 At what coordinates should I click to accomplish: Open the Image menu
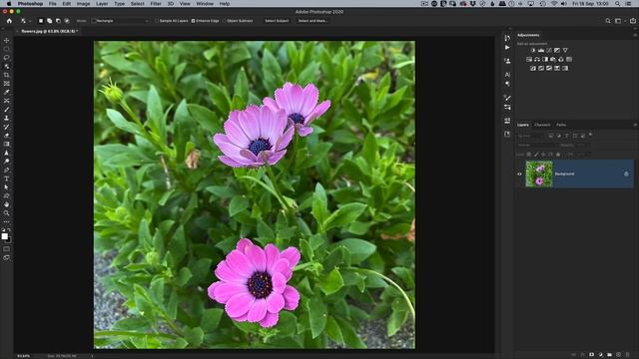pos(83,4)
